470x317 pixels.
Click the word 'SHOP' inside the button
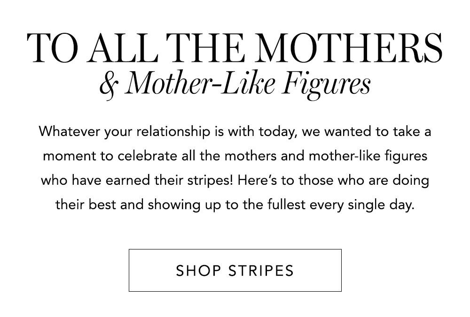click(198, 271)
